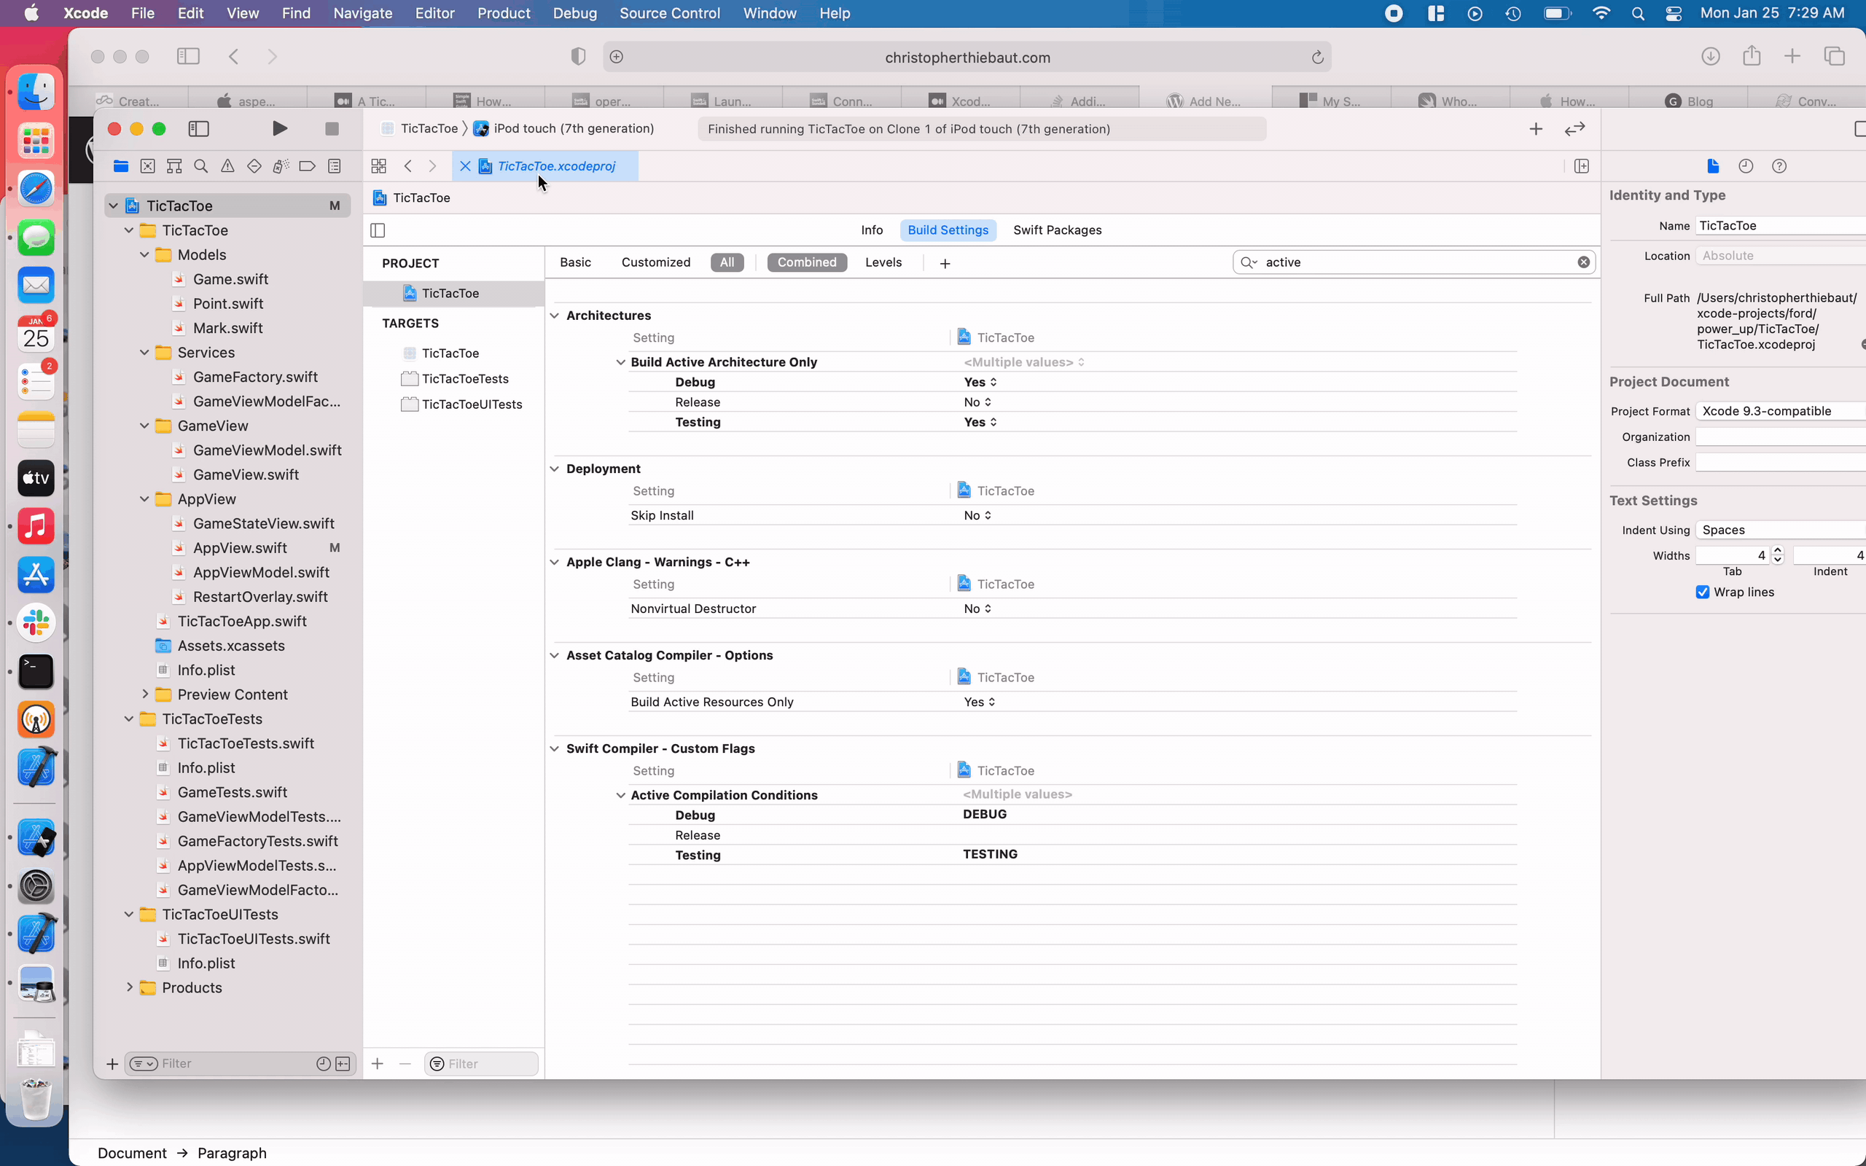Select the All settings filter

(727, 262)
